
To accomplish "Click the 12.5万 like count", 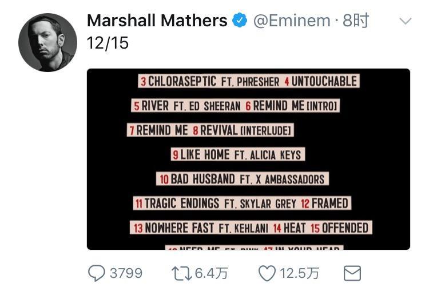I will click(299, 273).
